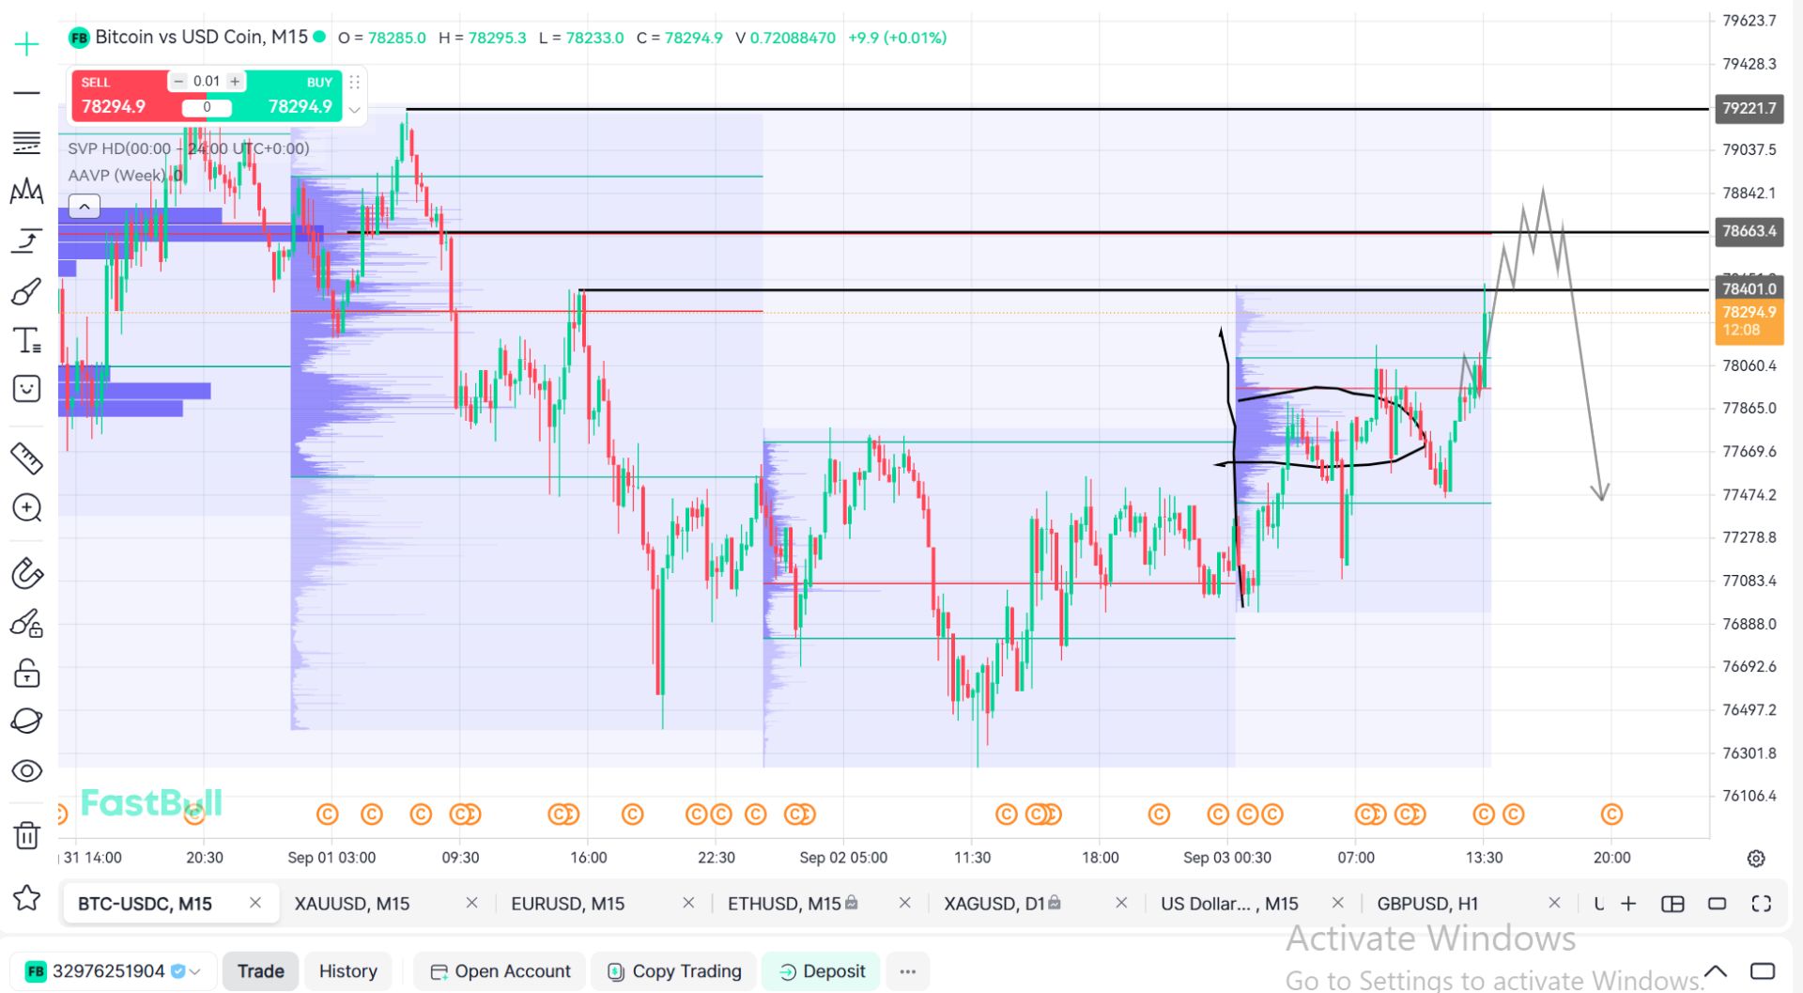Select the brush drawing tool

click(x=26, y=291)
